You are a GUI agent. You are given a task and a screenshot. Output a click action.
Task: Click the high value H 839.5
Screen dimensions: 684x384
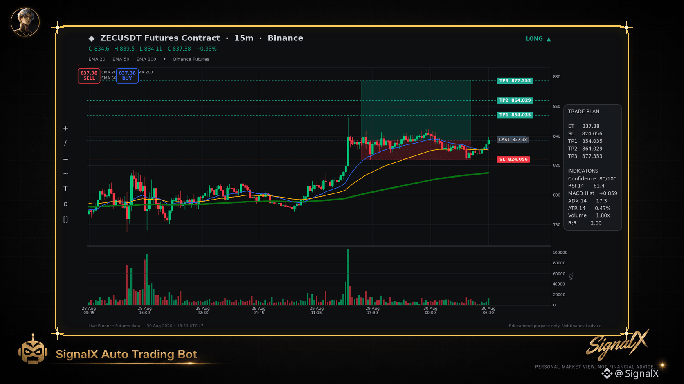click(124, 49)
